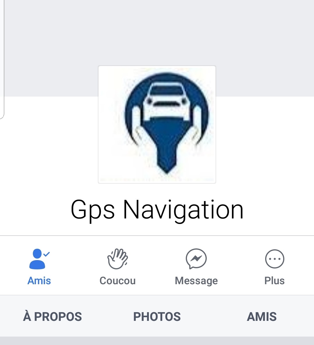
Task: Click the car inside the profile logo
Action: tap(167, 101)
